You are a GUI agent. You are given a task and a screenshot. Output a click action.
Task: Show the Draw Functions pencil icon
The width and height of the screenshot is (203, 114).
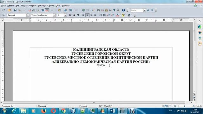[93, 10]
